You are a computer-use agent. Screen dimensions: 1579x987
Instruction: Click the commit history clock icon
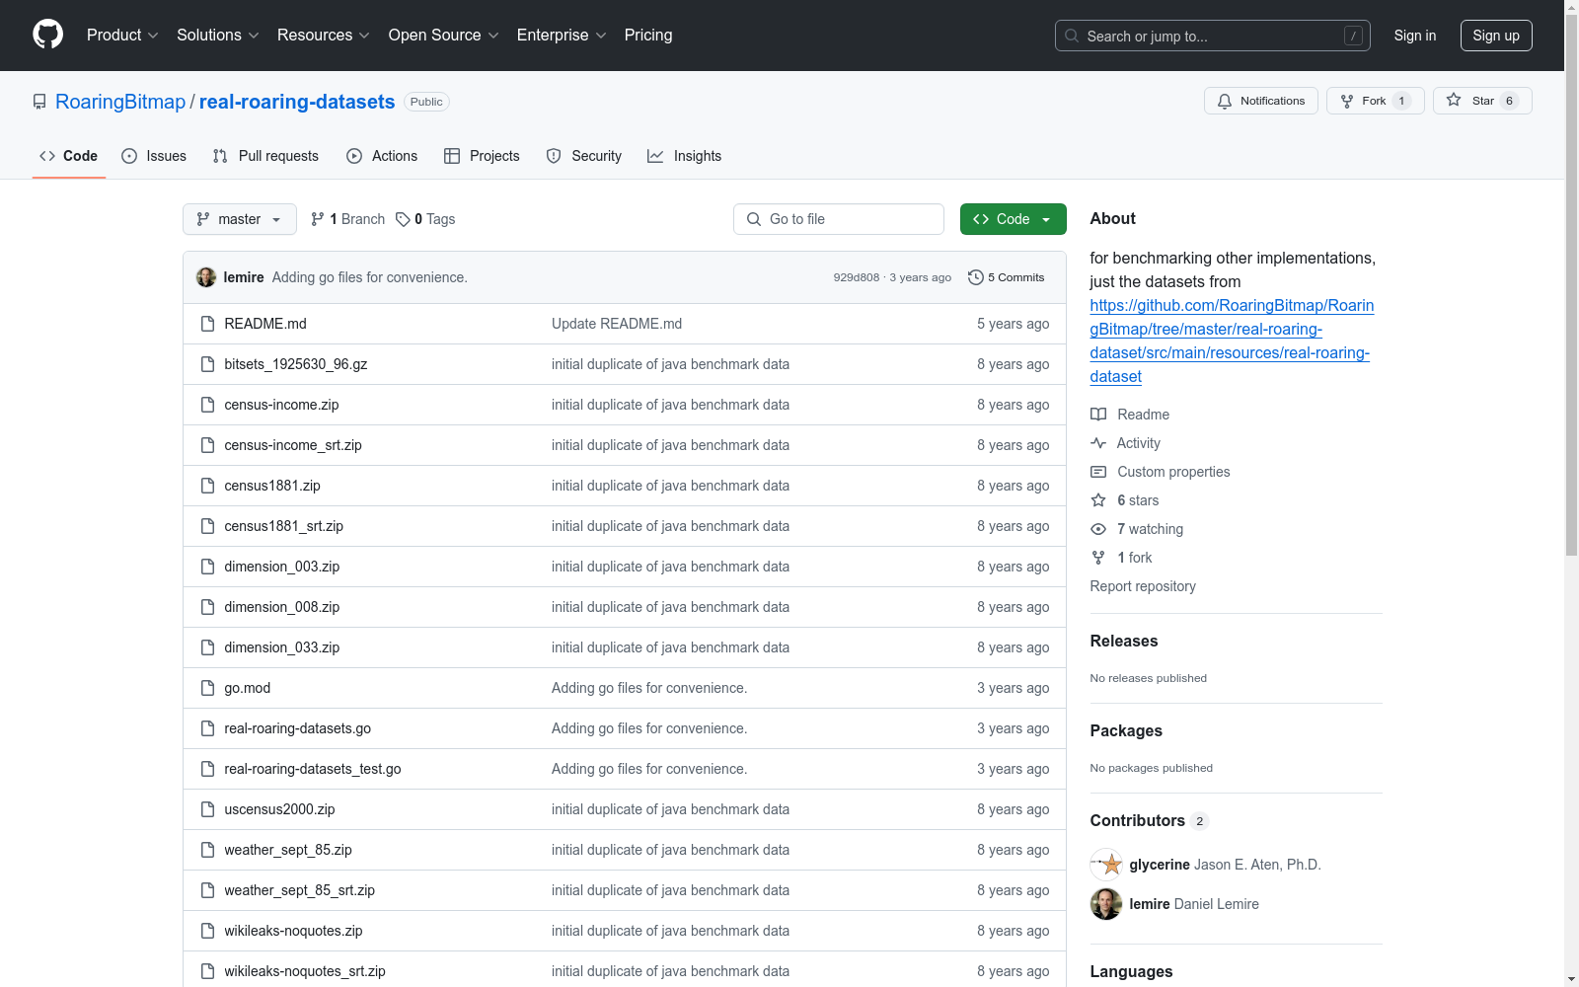tap(976, 277)
